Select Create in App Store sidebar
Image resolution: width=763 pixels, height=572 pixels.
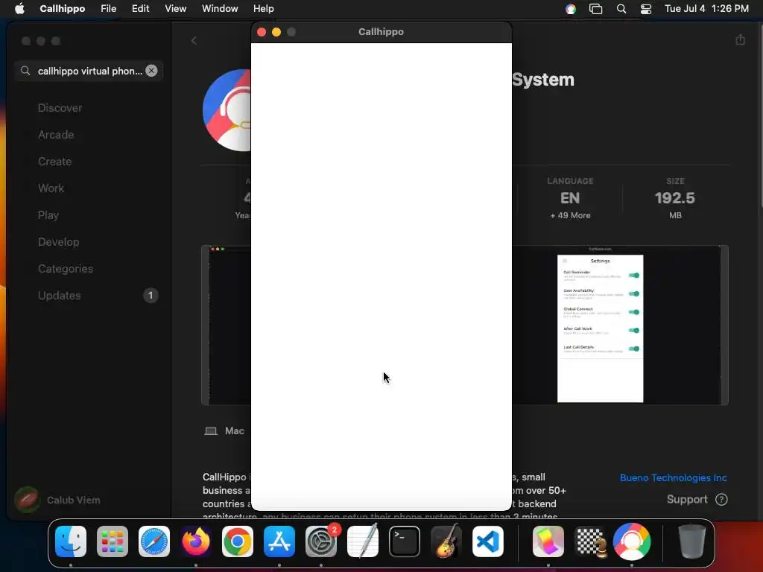click(54, 162)
